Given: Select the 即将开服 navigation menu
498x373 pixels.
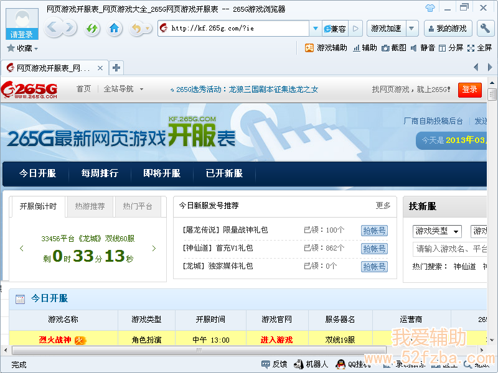Looking at the screenshot, I should (162, 173).
